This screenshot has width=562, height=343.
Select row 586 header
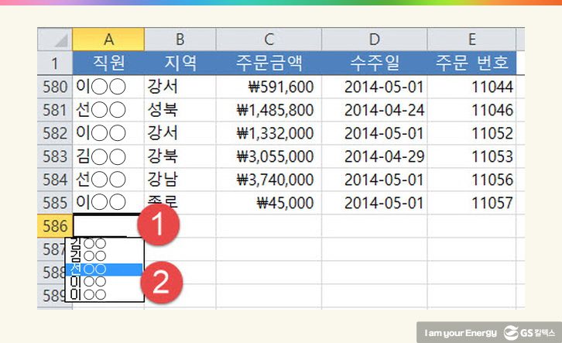point(55,226)
